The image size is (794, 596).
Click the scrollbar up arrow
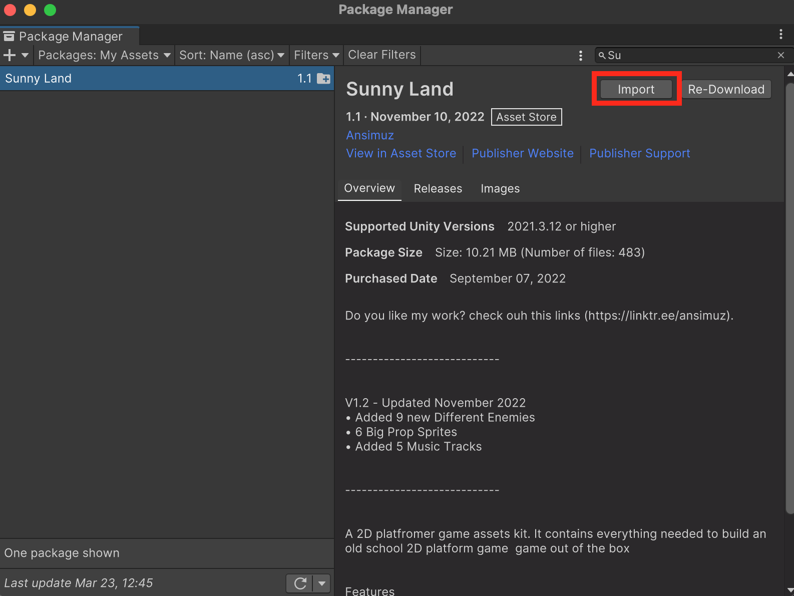pos(790,74)
